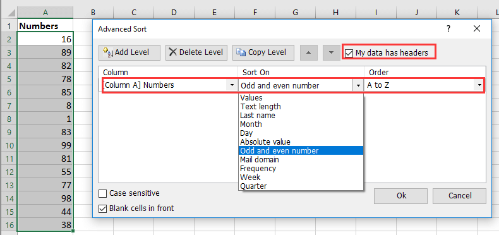Open the Order dropdown showing A to Z

(424, 85)
